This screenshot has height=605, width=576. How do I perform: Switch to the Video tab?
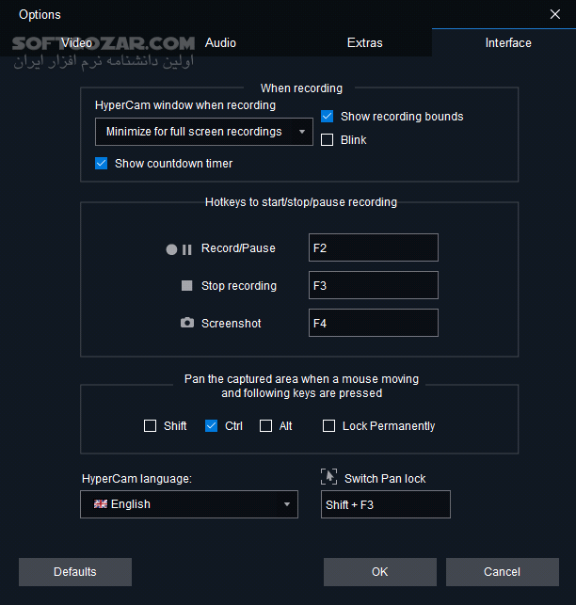[x=77, y=42]
